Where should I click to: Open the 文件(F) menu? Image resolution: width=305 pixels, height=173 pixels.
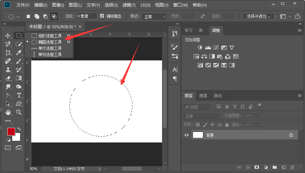click(x=23, y=5)
